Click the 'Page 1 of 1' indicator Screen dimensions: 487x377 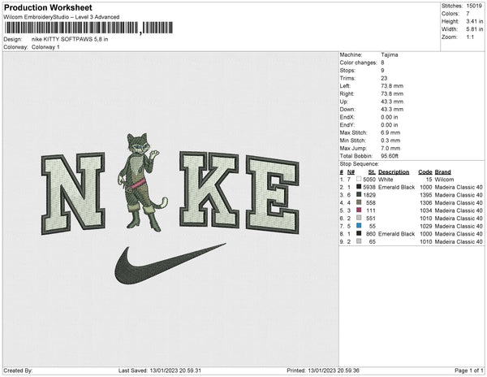(x=469, y=370)
